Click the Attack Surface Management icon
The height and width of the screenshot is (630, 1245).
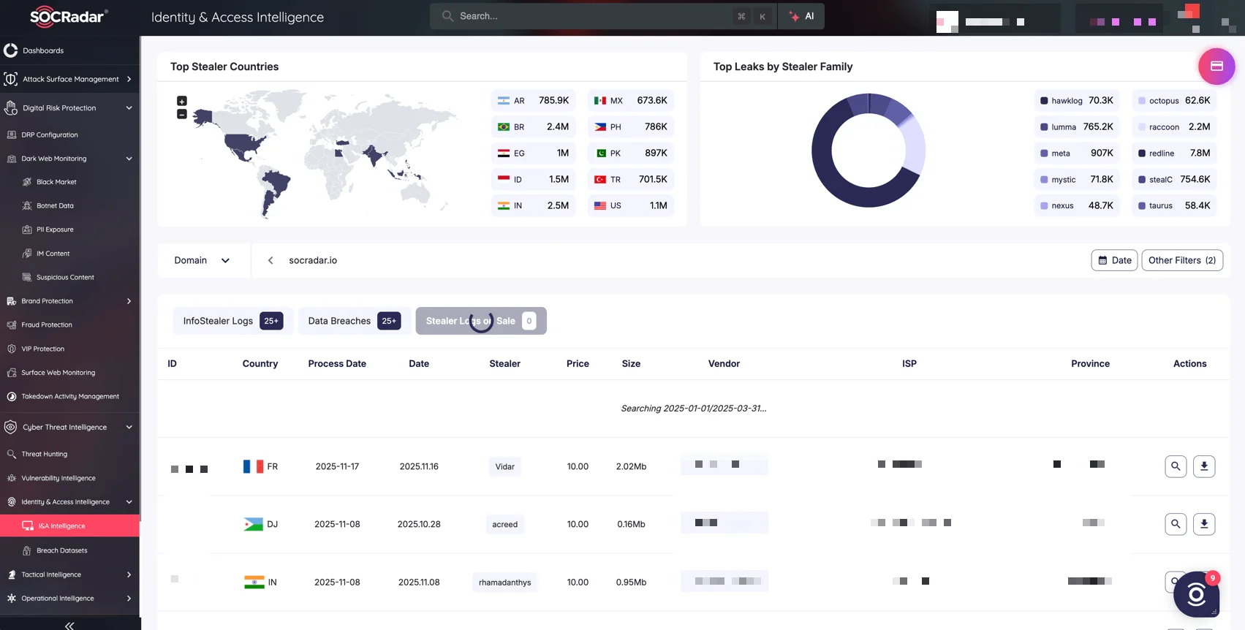pos(10,79)
